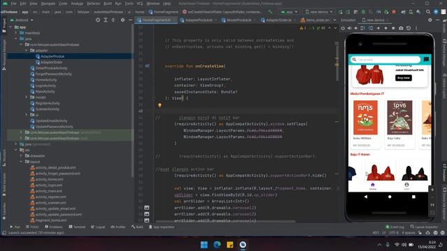This screenshot has height=251, width=447.
Task: Open Microsoft Edge from taskbar
Action: 217,245
